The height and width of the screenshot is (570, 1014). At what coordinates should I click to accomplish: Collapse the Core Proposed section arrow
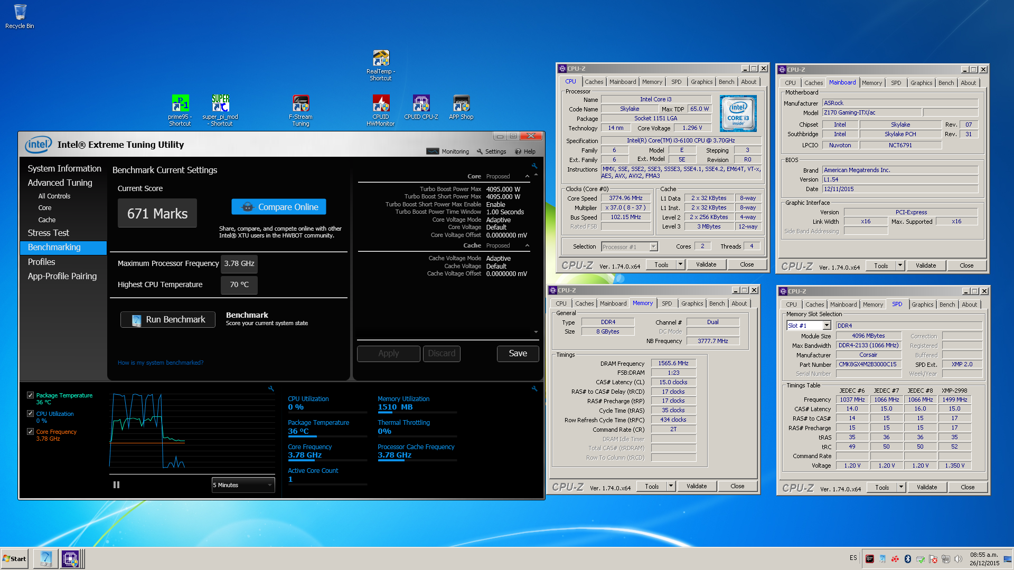point(527,176)
